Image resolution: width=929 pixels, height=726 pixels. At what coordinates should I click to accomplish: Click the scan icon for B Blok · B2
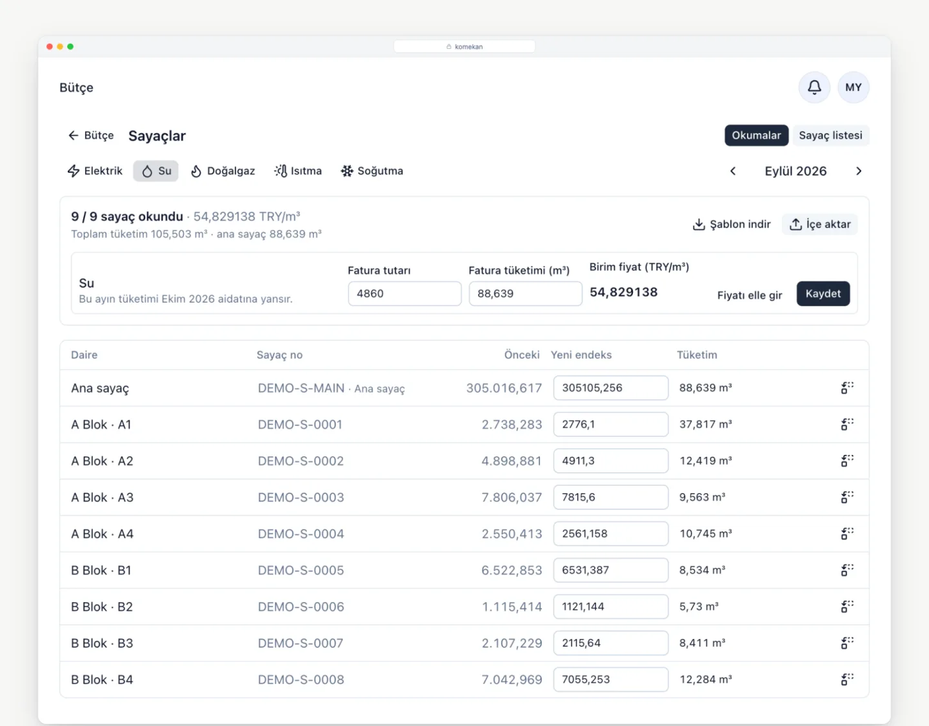point(847,607)
